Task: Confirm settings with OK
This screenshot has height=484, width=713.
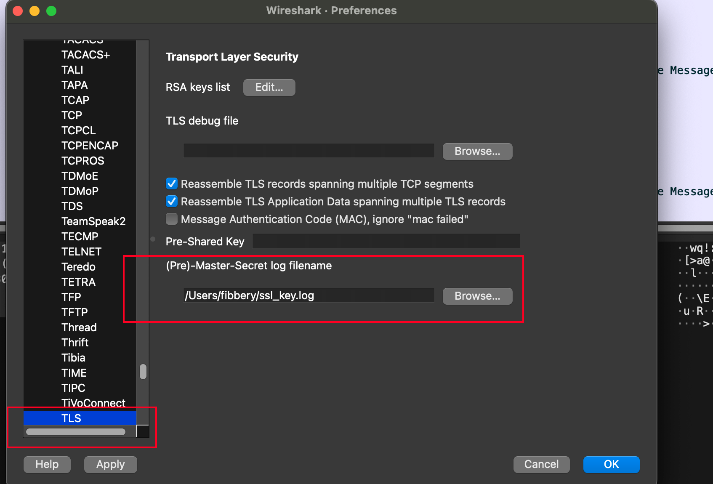Action: [611, 464]
